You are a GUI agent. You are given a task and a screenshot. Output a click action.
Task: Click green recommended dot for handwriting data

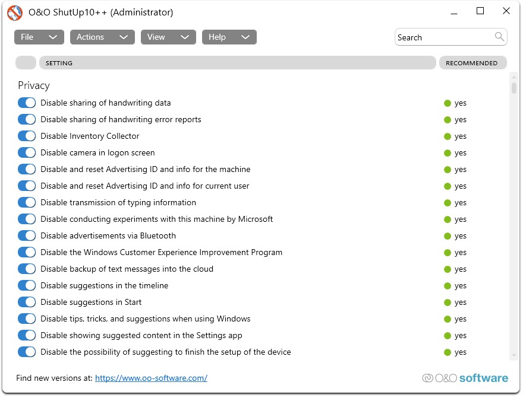(448, 103)
